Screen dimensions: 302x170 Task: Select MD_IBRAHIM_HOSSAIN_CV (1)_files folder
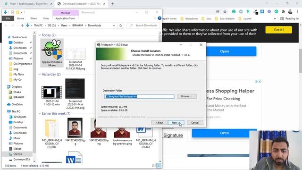pyautogui.click(x=52, y=133)
